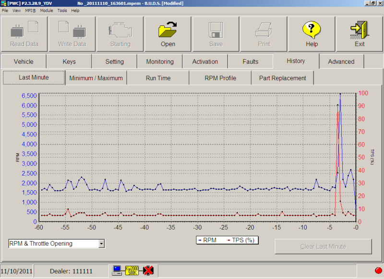
Task: Click the 2,000 RPM axis label
Action: (29, 183)
